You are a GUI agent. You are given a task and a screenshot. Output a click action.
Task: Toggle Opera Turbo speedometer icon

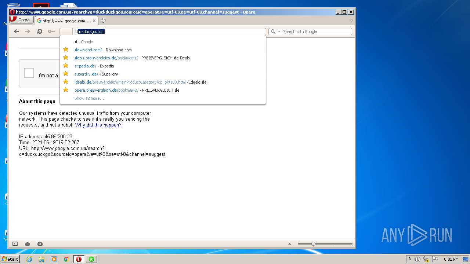pos(40,244)
